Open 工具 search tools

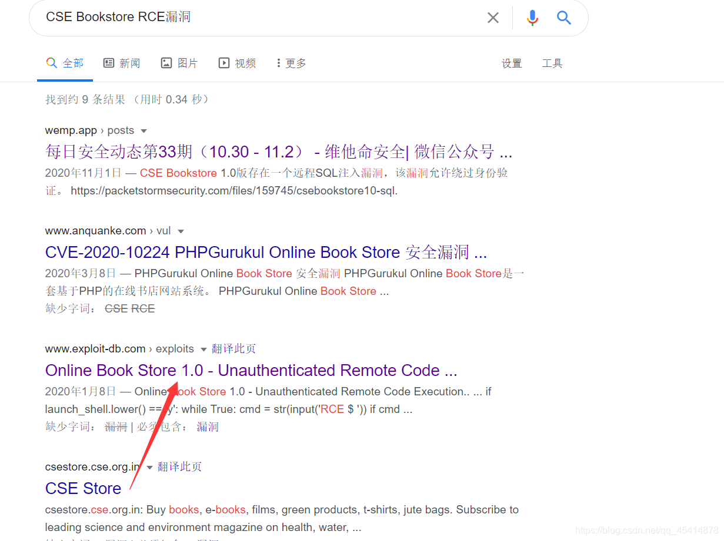point(552,63)
